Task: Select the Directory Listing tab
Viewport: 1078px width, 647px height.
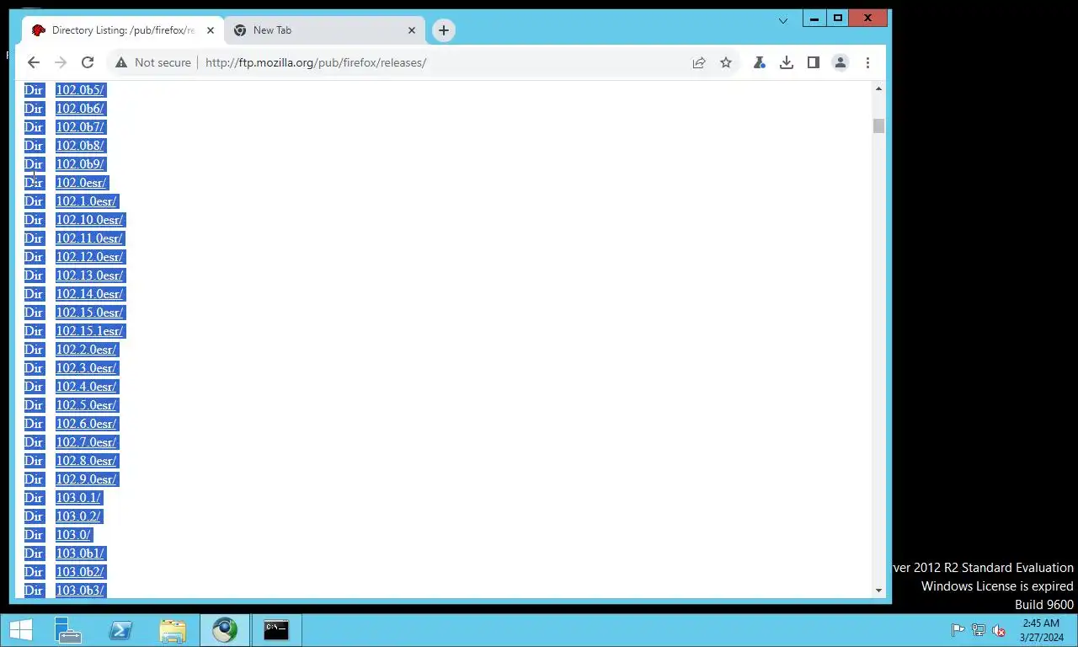Action: coord(123,30)
